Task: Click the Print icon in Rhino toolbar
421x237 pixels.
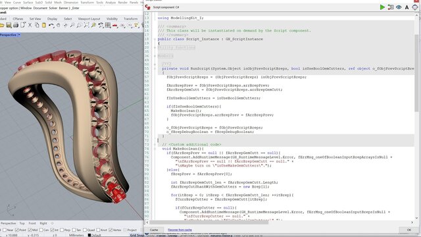Action: point(16,25)
